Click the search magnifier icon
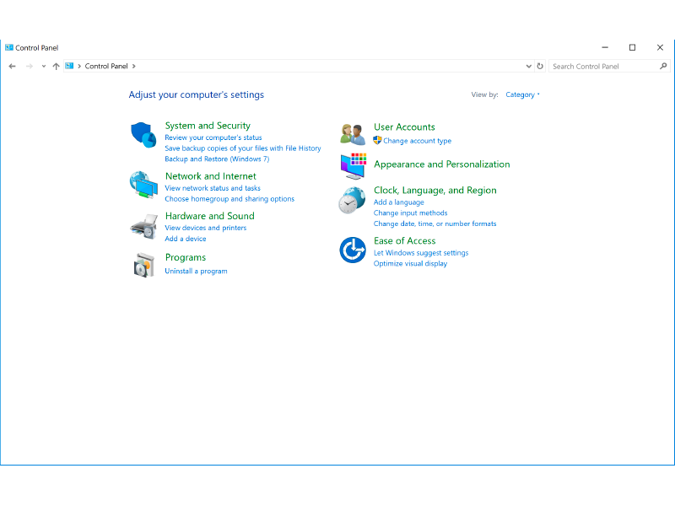 pyautogui.click(x=664, y=66)
